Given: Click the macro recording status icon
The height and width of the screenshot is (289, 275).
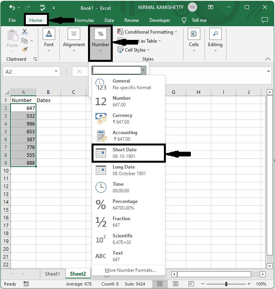Looking at the screenshot, I should [26, 284].
